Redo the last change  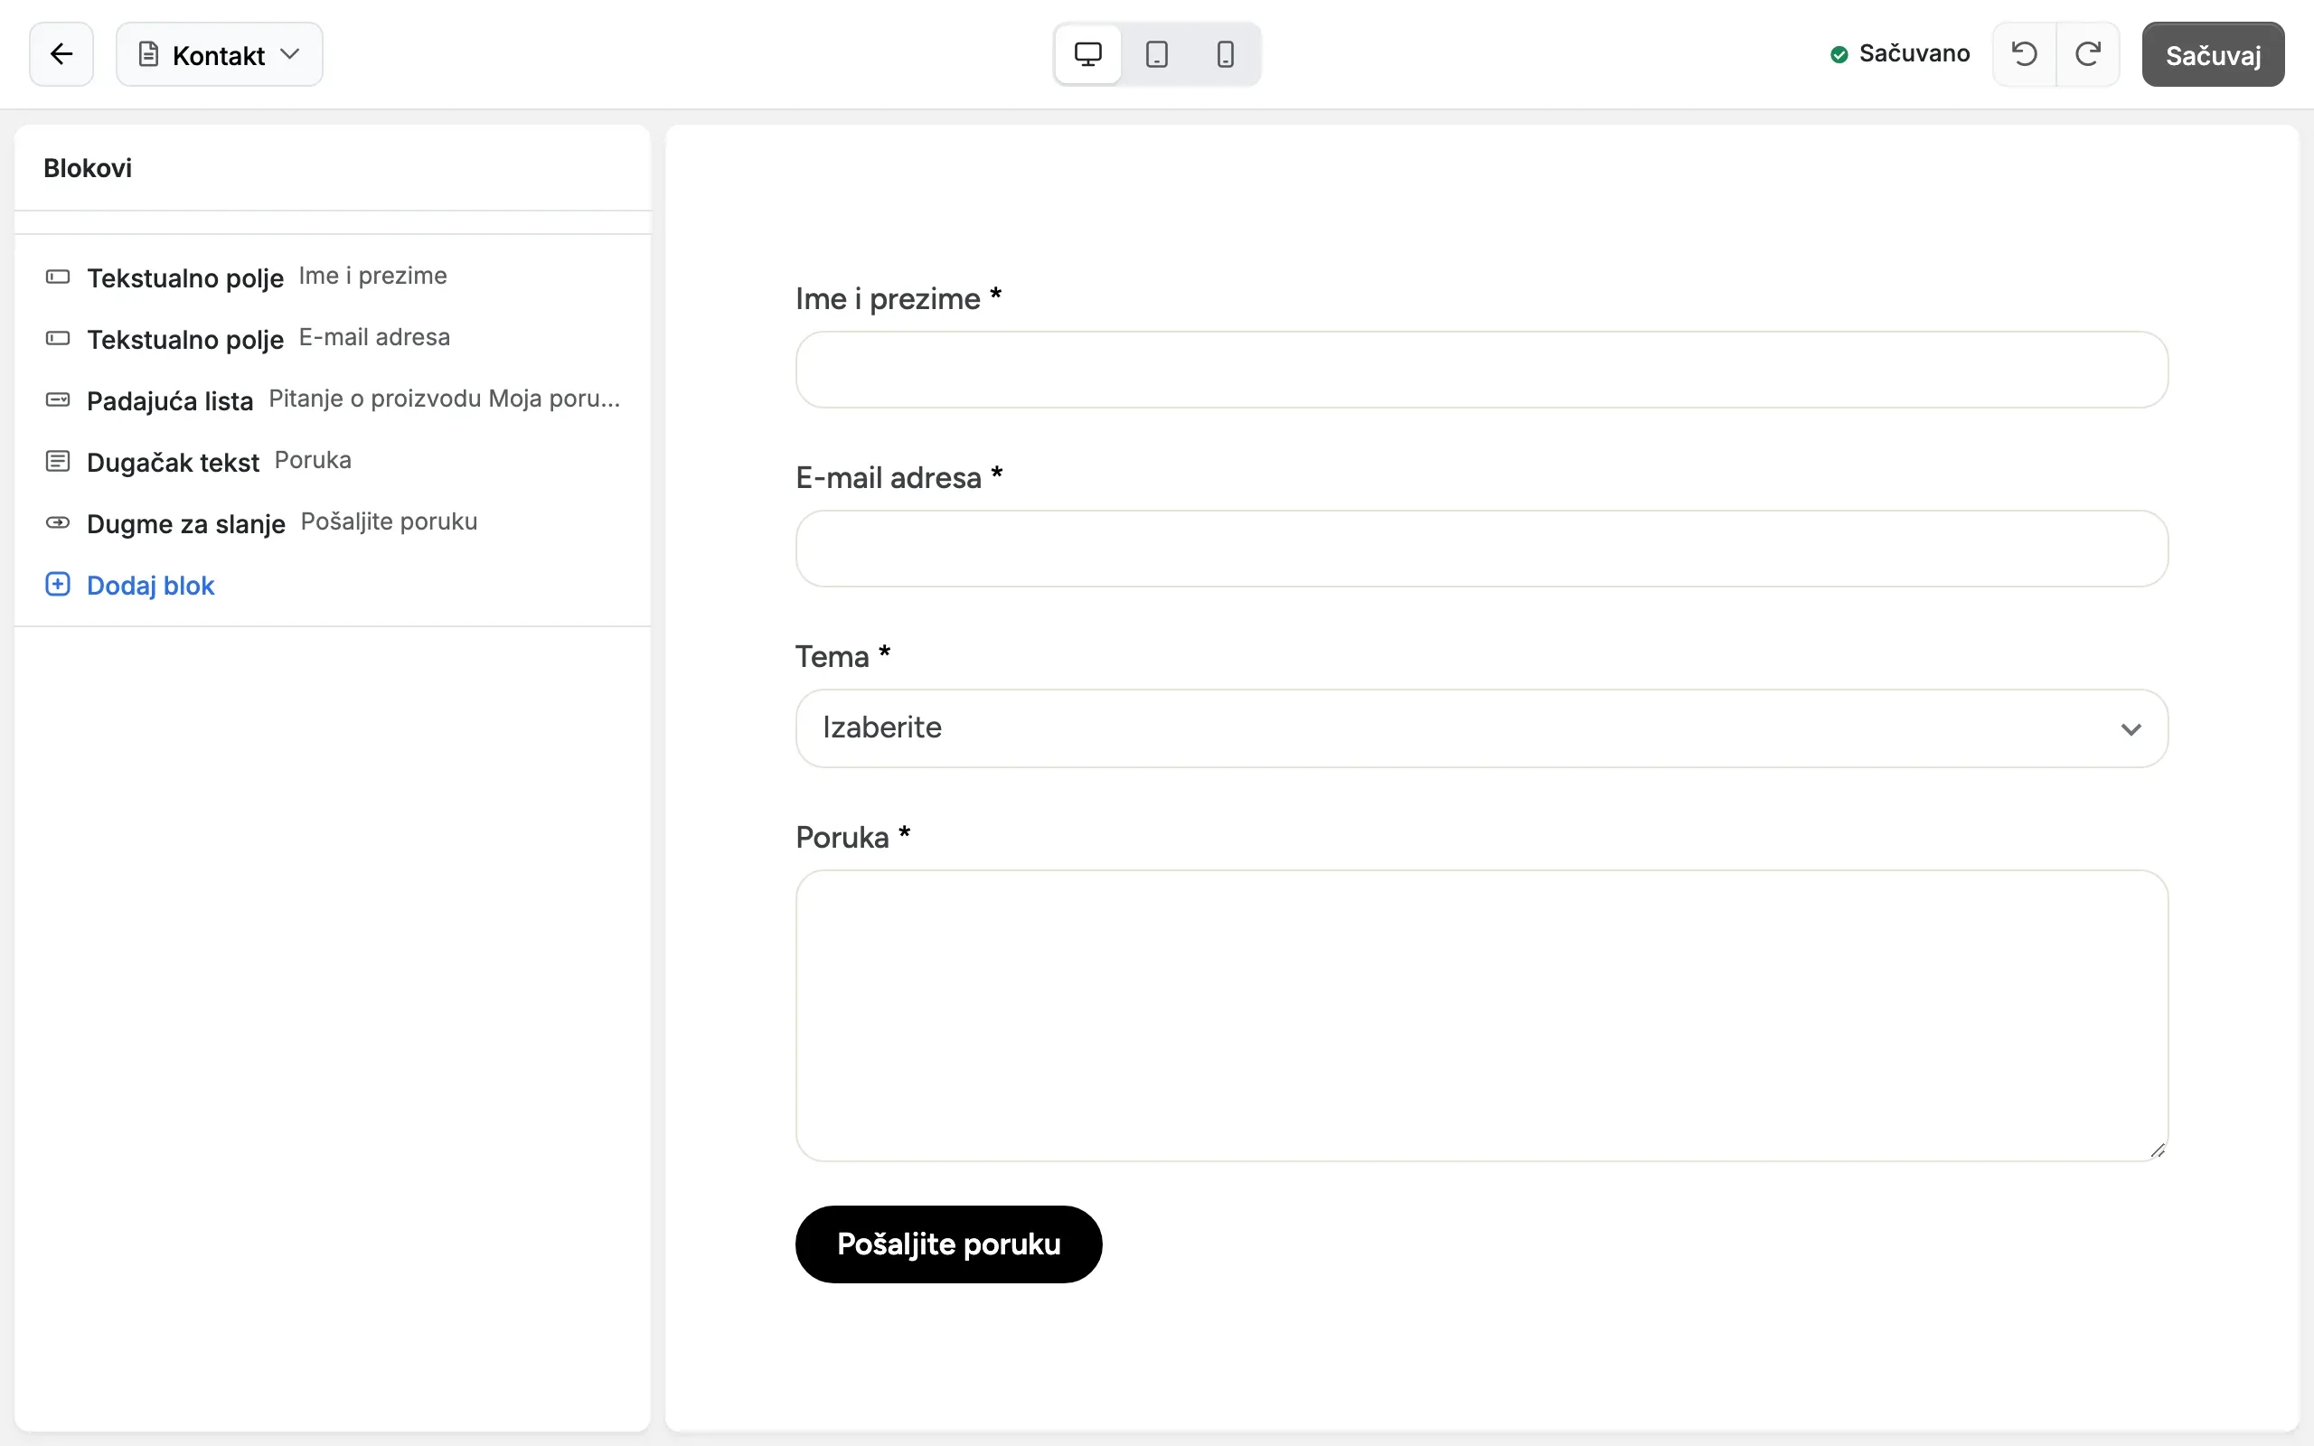click(x=2088, y=54)
